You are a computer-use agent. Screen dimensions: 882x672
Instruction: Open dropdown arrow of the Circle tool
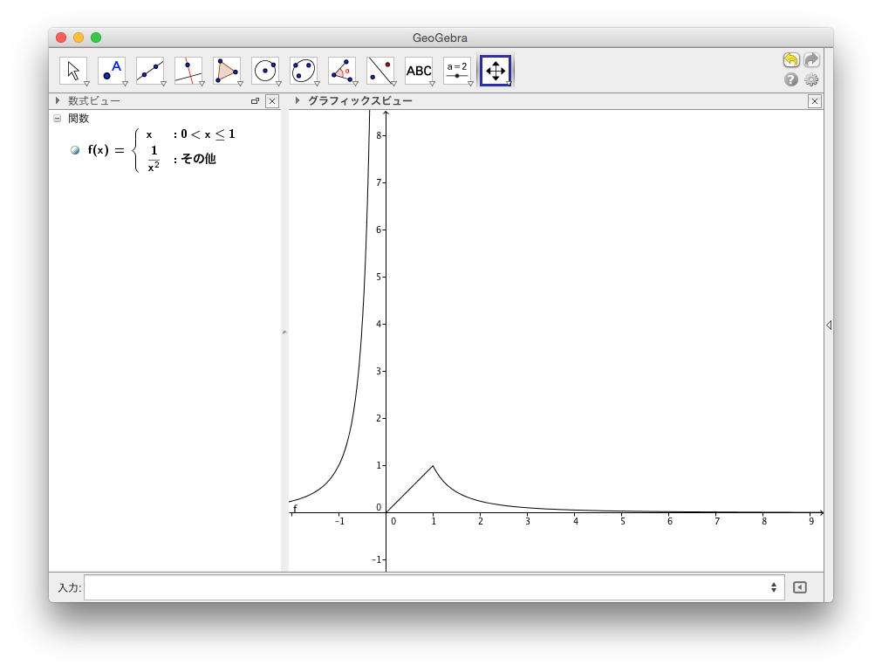278,83
